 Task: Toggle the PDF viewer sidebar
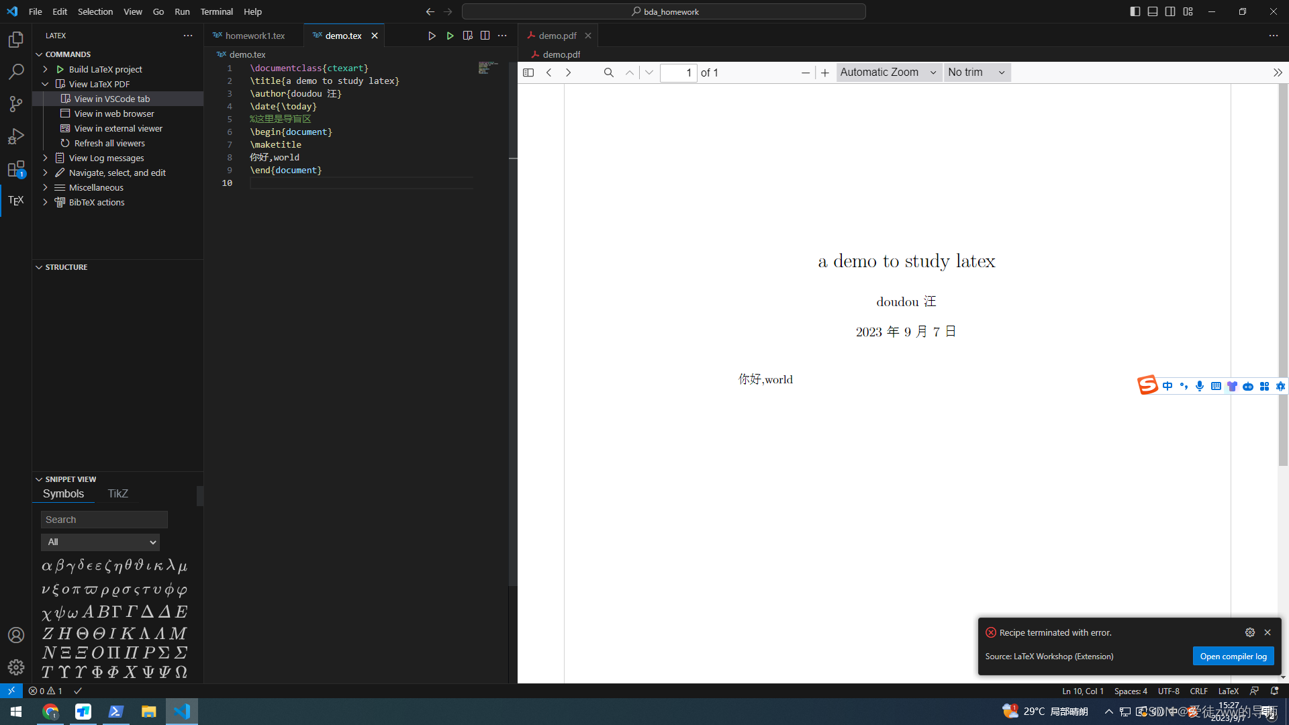click(x=528, y=72)
